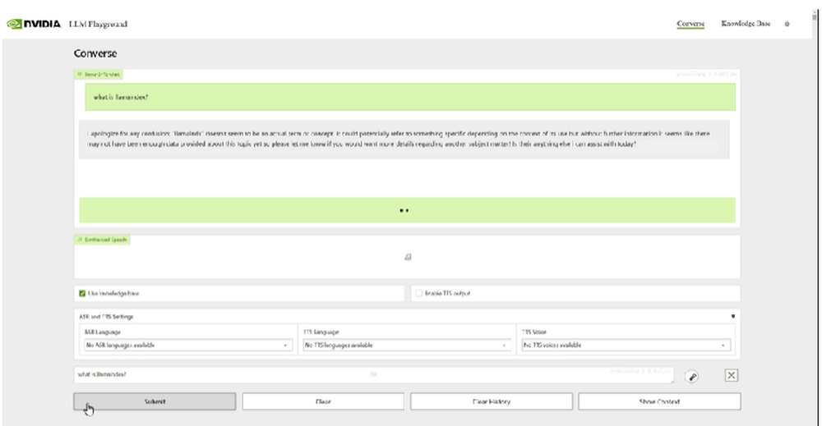Click the user message 'what is llamaindex?'
This screenshot has height=426, width=822.
click(410, 97)
